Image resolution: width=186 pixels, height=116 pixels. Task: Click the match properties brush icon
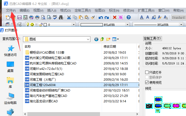click(93, 18)
